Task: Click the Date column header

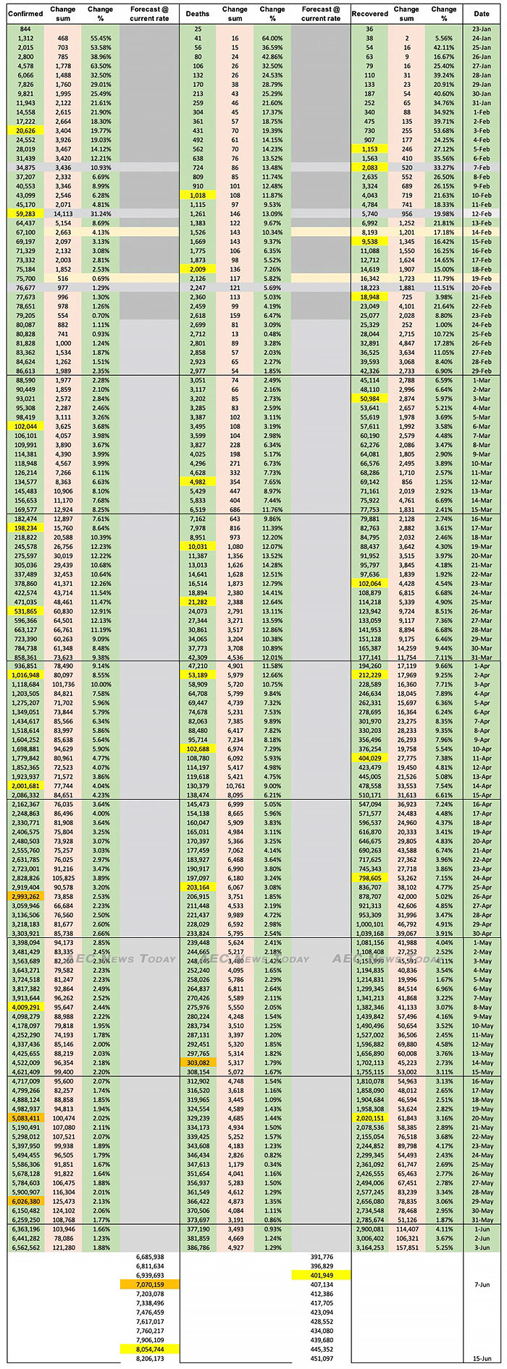Action: tap(482, 14)
